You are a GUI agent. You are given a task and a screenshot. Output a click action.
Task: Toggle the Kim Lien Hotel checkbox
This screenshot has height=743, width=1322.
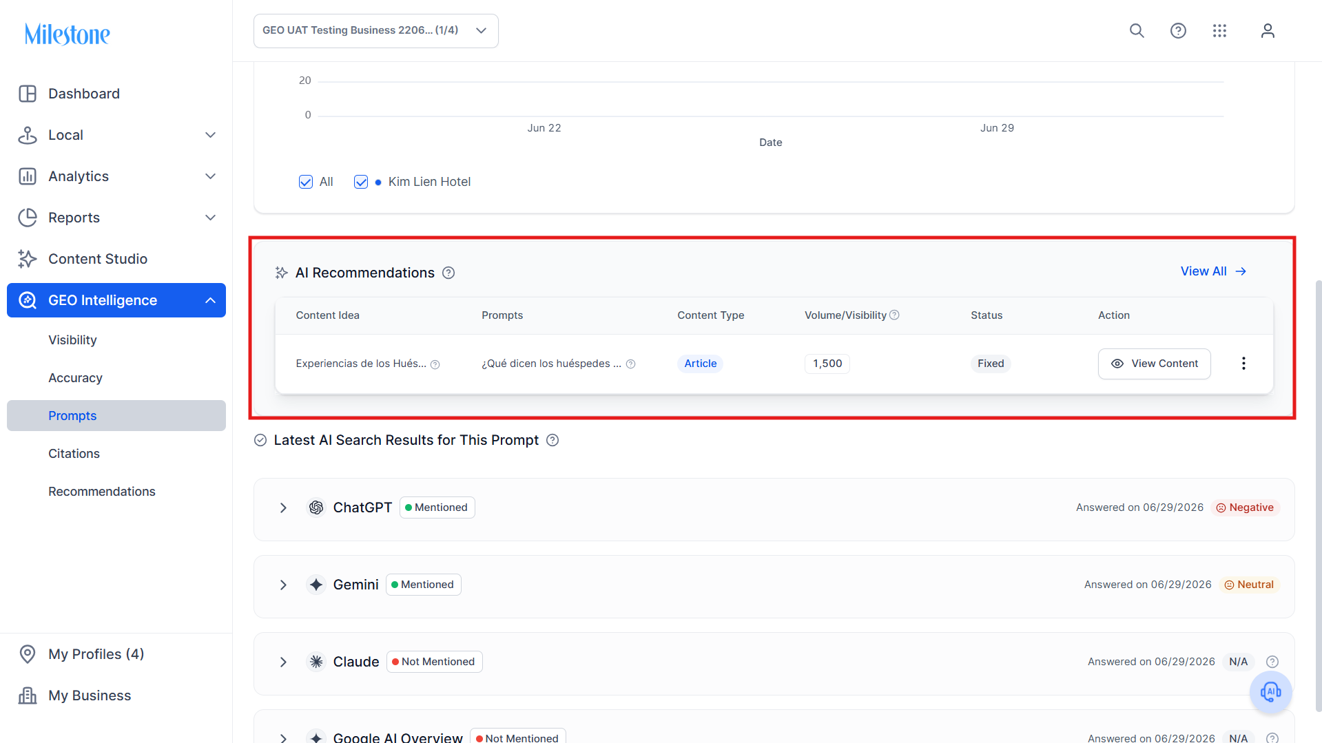click(361, 182)
